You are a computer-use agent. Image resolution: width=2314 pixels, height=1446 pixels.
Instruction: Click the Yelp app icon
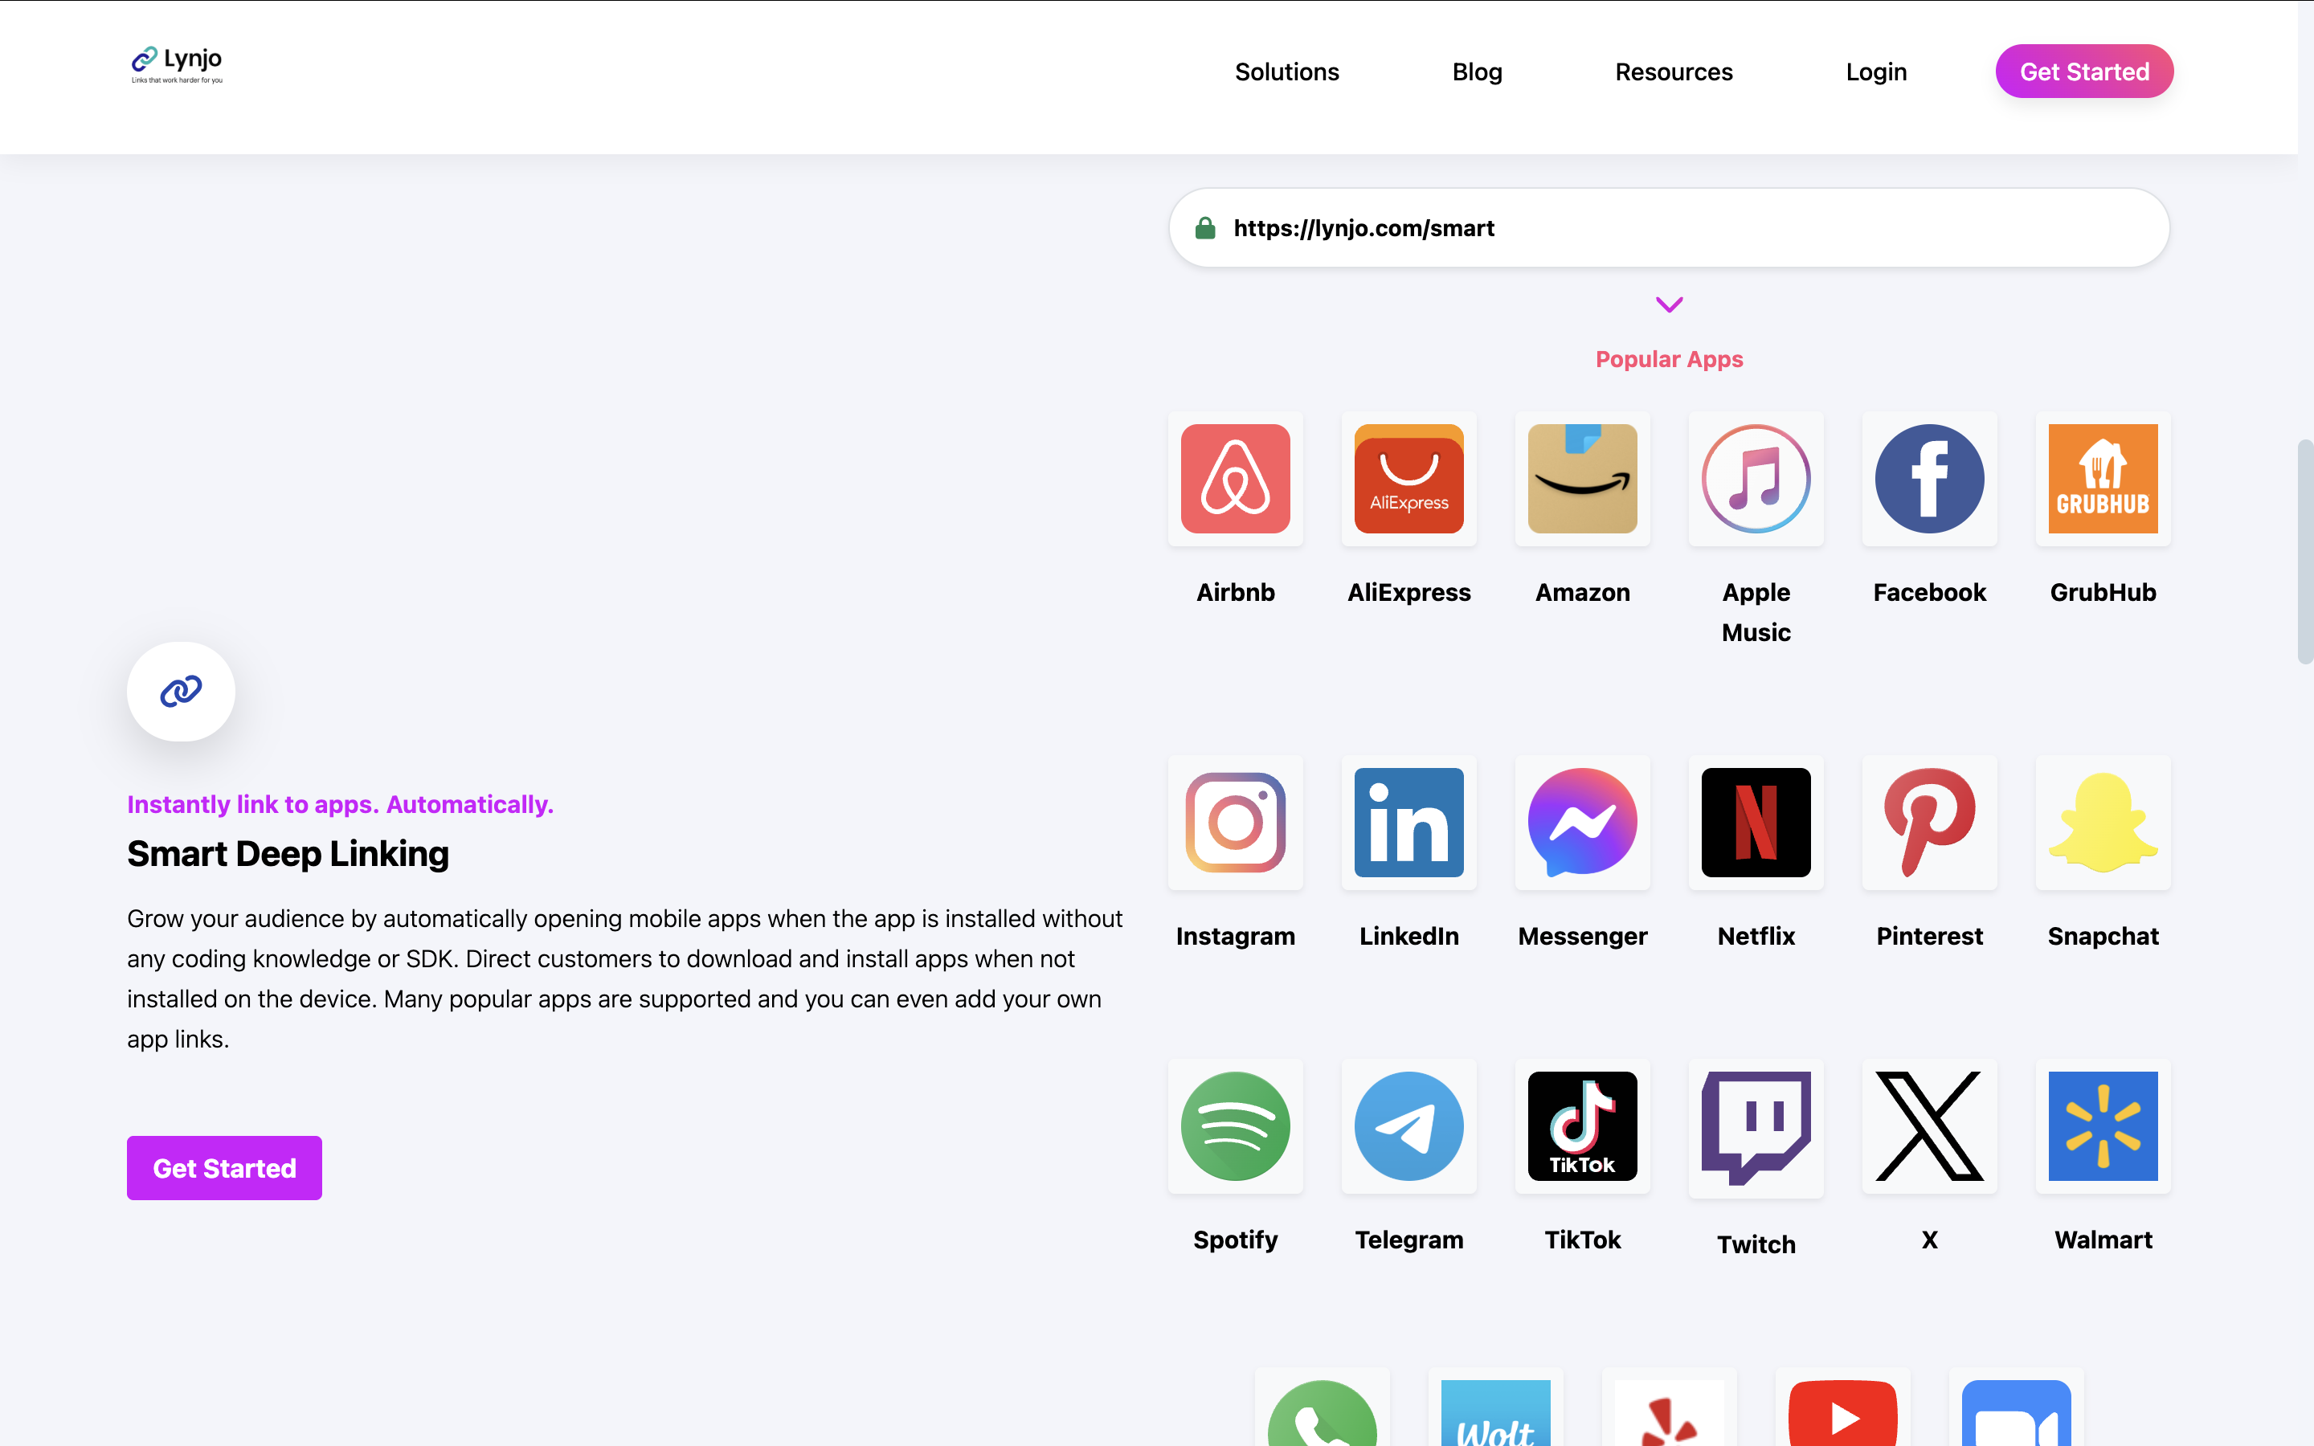point(1670,1414)
